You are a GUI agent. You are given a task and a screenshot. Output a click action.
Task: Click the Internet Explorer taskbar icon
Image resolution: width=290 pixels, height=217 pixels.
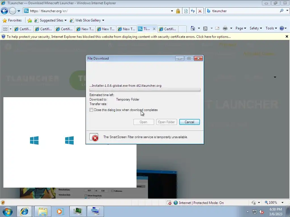[x=24, y=211]
